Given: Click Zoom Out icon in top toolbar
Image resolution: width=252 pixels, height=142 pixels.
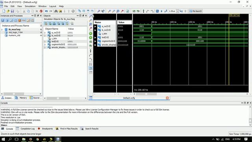Looking at the screenshot, I should pyautogui.click(x=114, y=11).
